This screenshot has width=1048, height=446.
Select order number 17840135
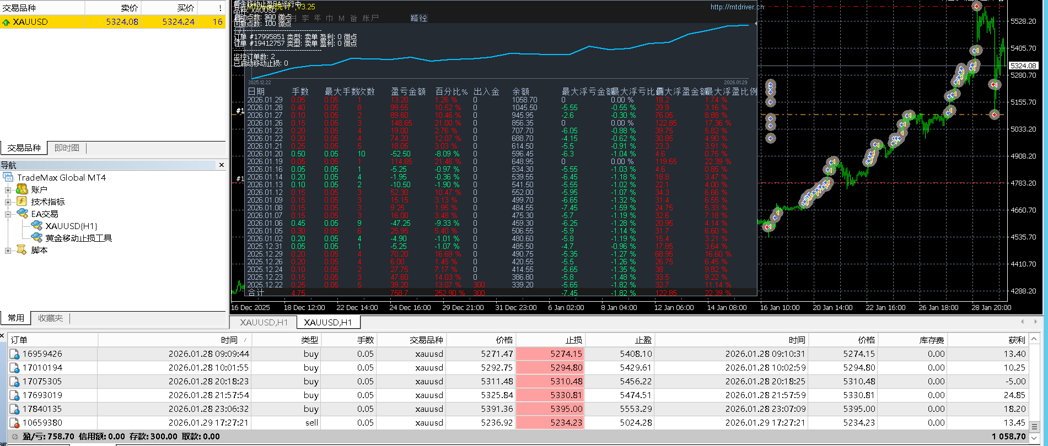point(42,409)
